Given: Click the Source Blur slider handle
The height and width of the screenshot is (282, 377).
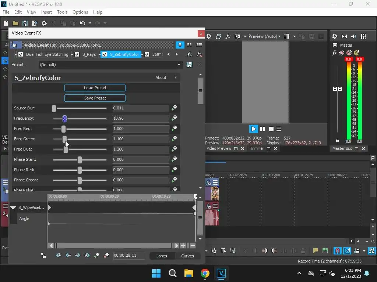Looking at the screenshot, I should [x=54, y=108].
